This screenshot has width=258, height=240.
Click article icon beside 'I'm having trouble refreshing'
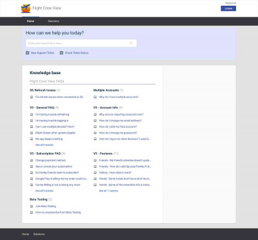[32, 114]
